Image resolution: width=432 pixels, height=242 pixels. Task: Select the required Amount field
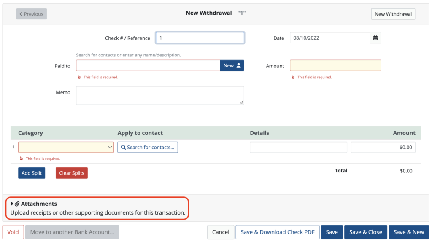(335, 66)
